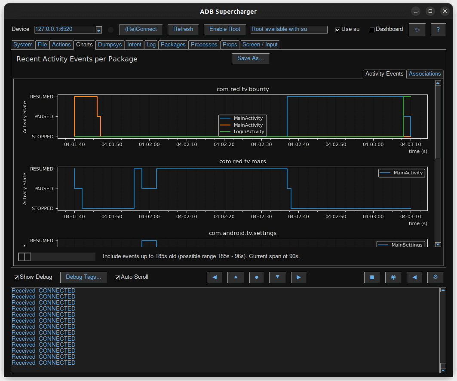Screen dimensions: 457x381
Task: Click the icon button next to Dashboard checkbox
Action: pyautogui.click(x=417, y=30)
